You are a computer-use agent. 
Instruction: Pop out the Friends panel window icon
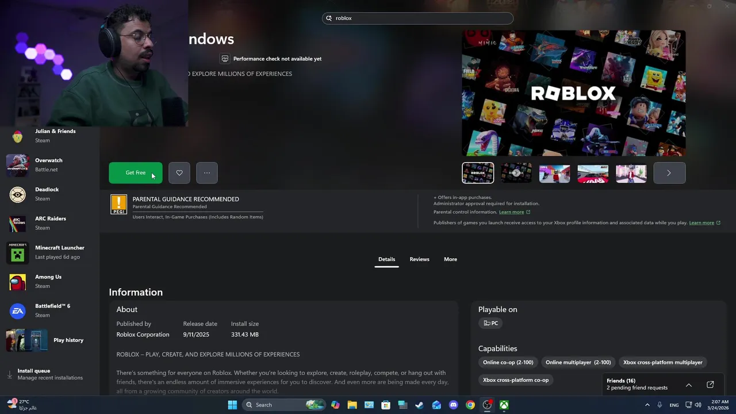point(710,385)
